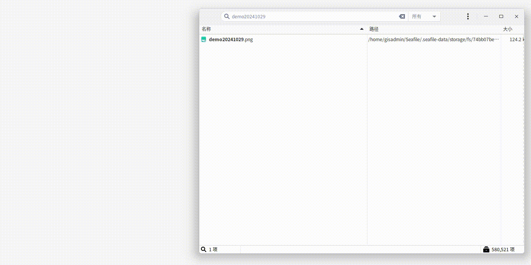This screenshot has width=531, height=265.
Task: Clear the search text with backspace icon
Action: tap(402, 16)
